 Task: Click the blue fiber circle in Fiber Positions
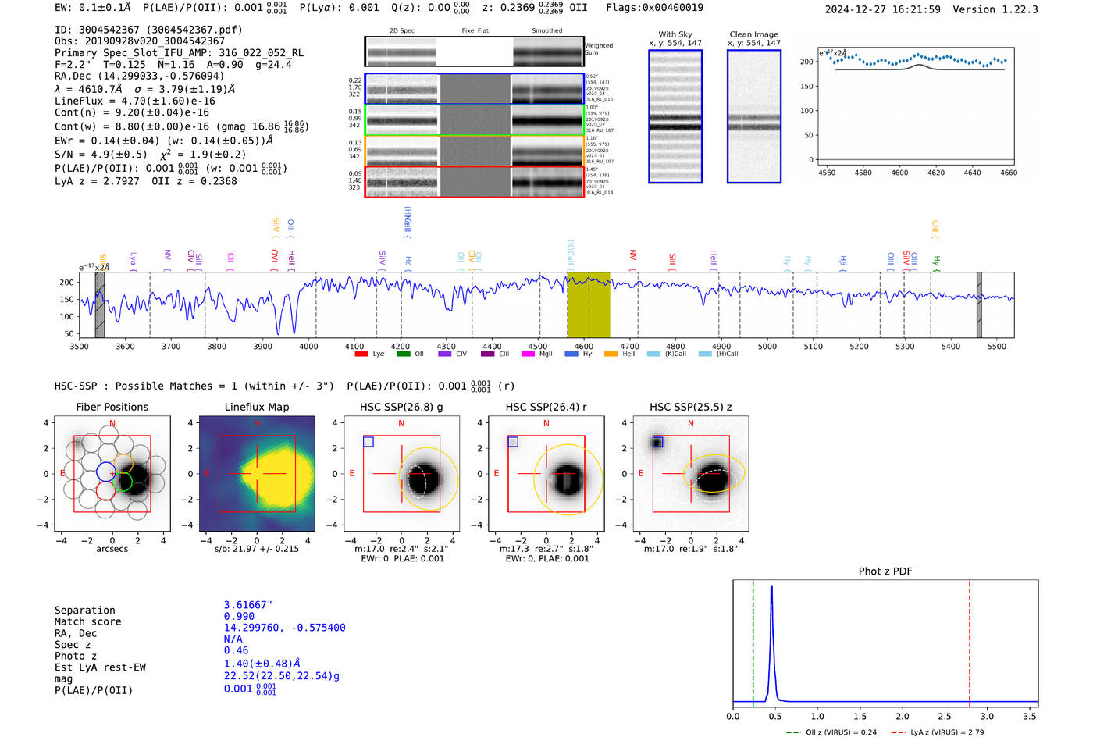pyautogui.click(x=105, y=472)
